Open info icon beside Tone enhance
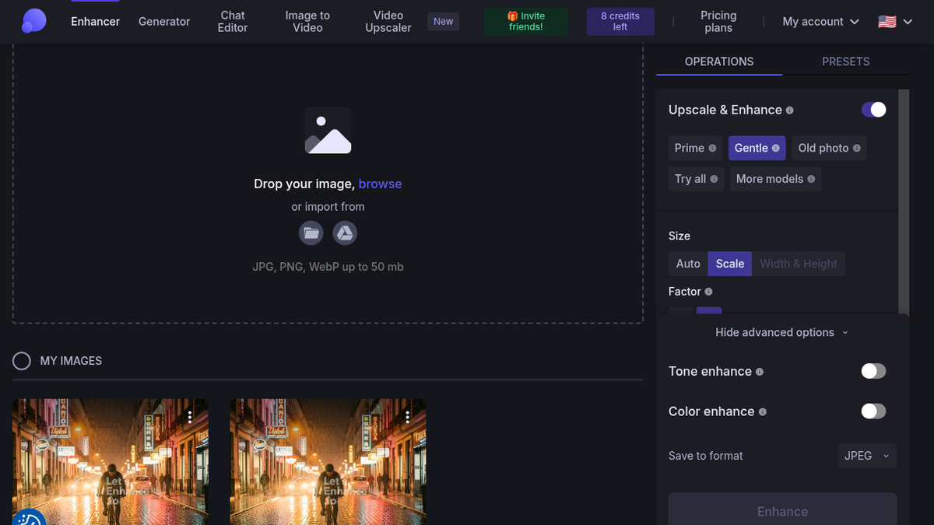 coord(760,372)
